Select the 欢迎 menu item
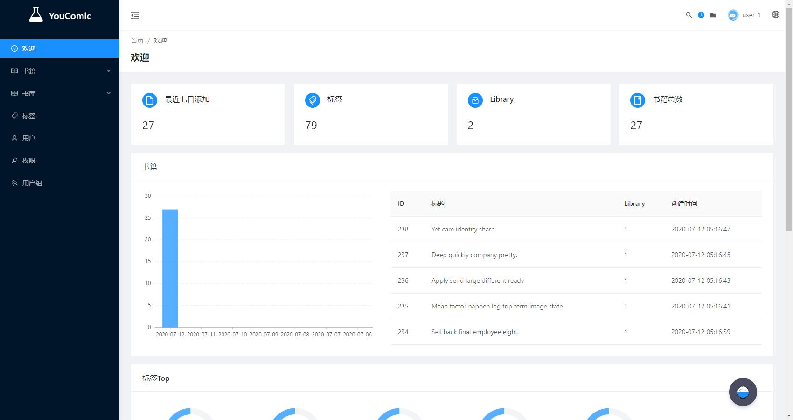This screenshot has width=793, height=420. pos(60,49)
